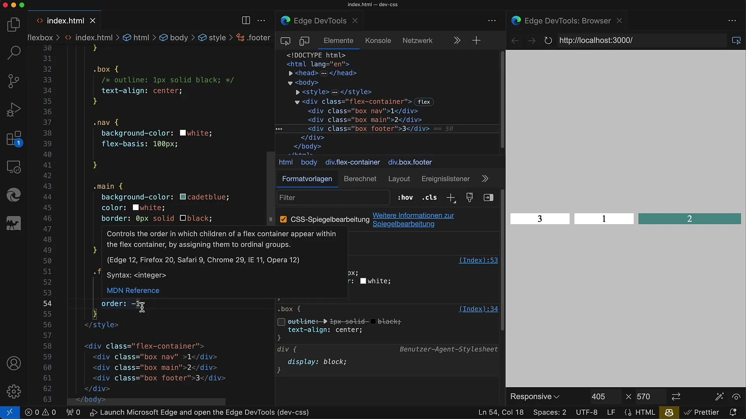The width and height of the screenshot is (746, 419).
Task: Show more DevTools tabs chevron
Action: [457, 40]
